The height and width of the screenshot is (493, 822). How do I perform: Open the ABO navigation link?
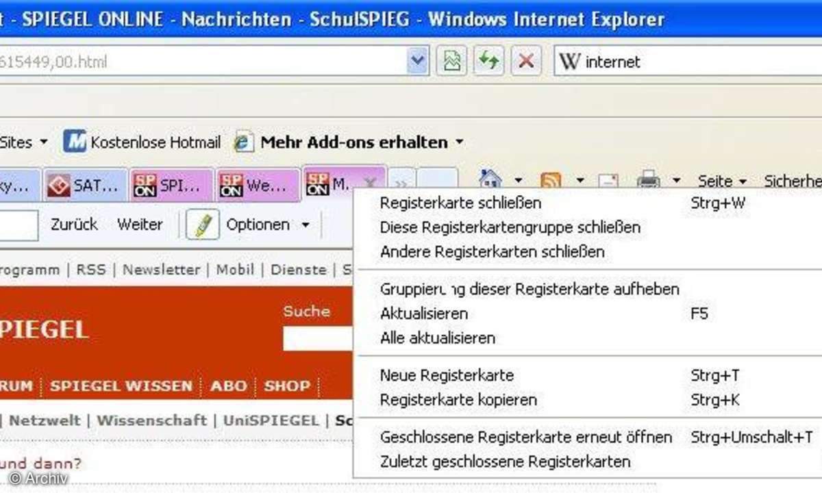coord(229,385)
